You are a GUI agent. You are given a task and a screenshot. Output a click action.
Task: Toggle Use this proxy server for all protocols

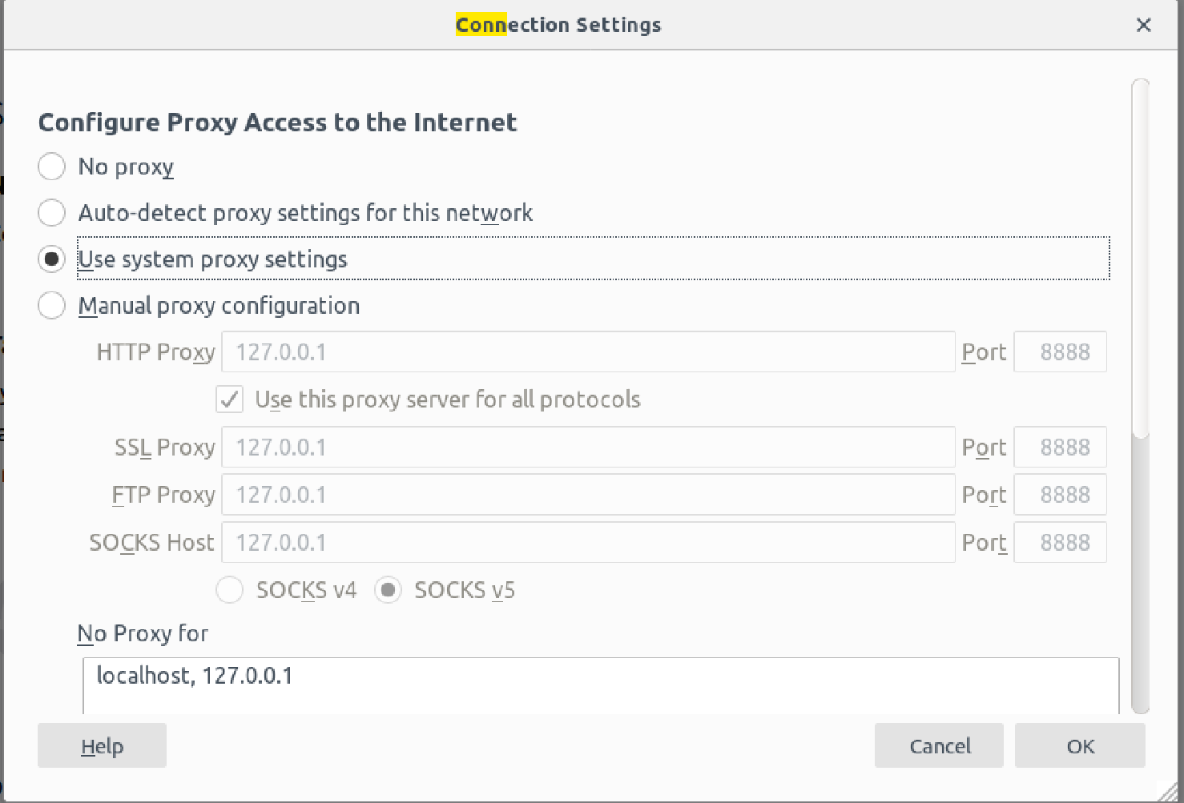tap(230, 399)
